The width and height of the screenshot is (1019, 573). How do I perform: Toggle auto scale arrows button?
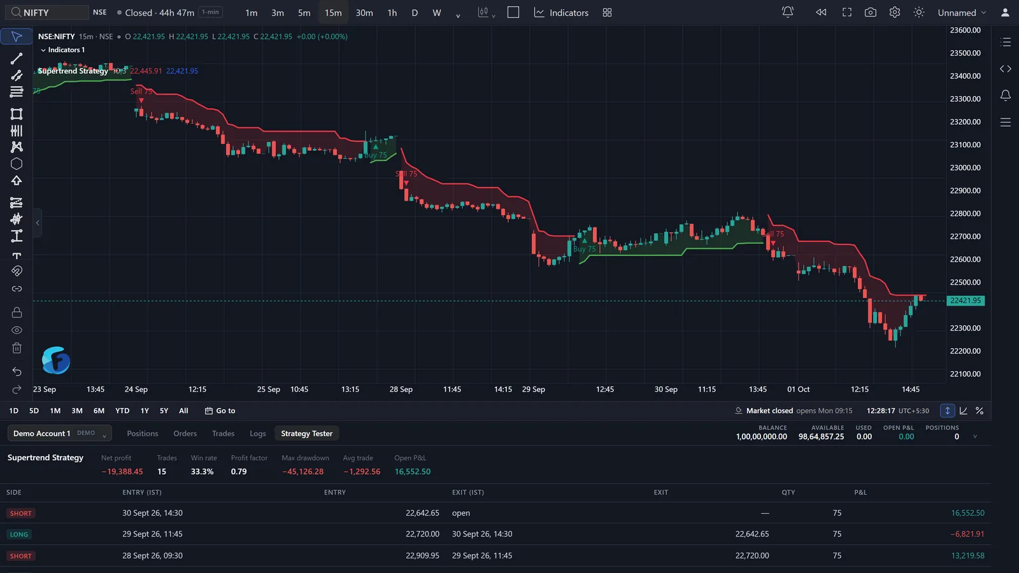click(948, 411)
